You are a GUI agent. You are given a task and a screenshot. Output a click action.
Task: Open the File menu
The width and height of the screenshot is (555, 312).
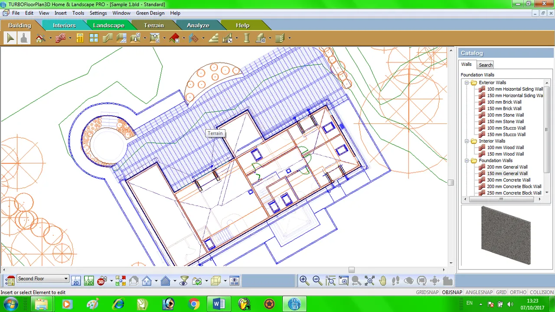point(16,13)
